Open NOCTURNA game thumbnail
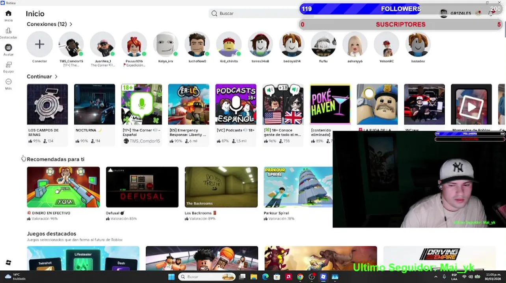Screen dimensions: 506x283 point(95,104)
